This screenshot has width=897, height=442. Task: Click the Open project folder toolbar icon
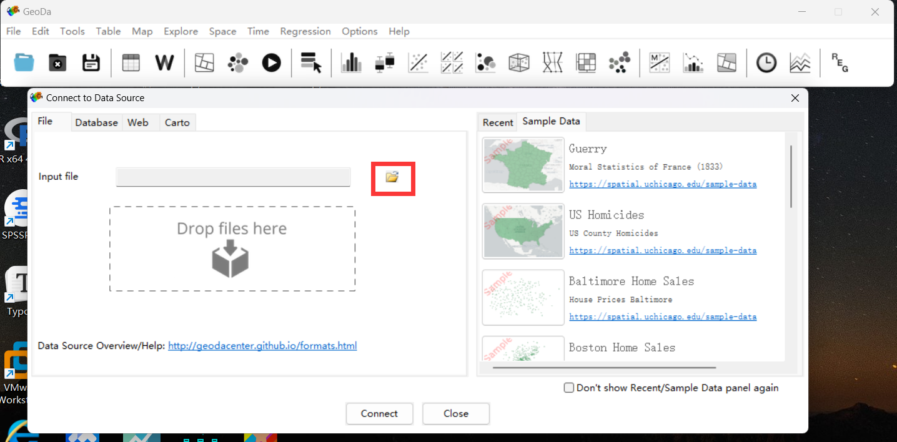24,62
